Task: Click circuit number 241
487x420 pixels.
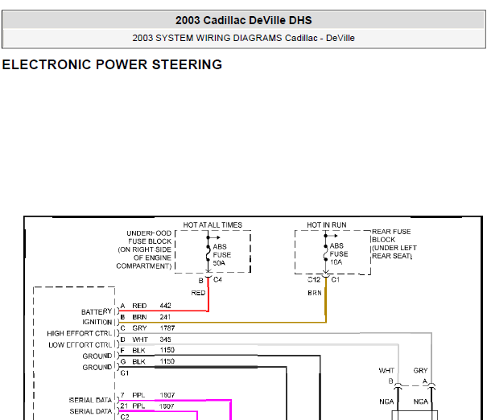Action: (x=165, y=317)
